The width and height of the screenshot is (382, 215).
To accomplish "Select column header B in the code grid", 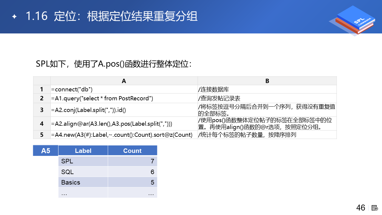I will click(x=267, y=81).
